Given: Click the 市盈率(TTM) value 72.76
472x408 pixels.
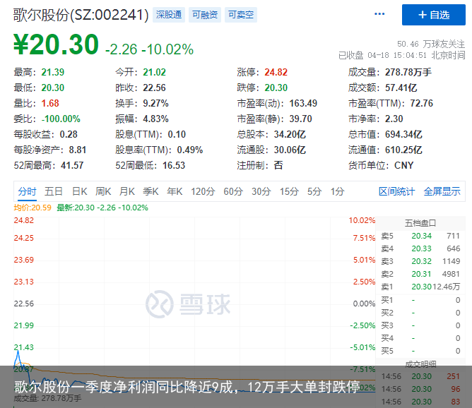Looking at the screenshot, I should click(x=421, y=104).
